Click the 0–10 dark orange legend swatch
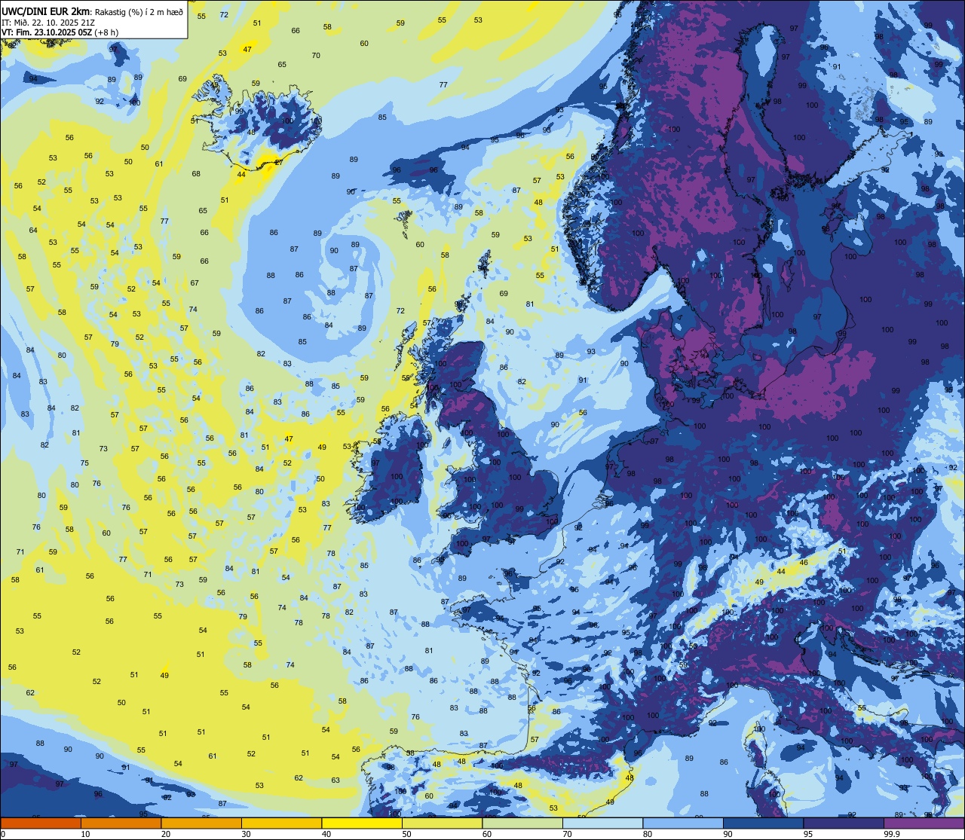965x840 pixels. (41, 823)
